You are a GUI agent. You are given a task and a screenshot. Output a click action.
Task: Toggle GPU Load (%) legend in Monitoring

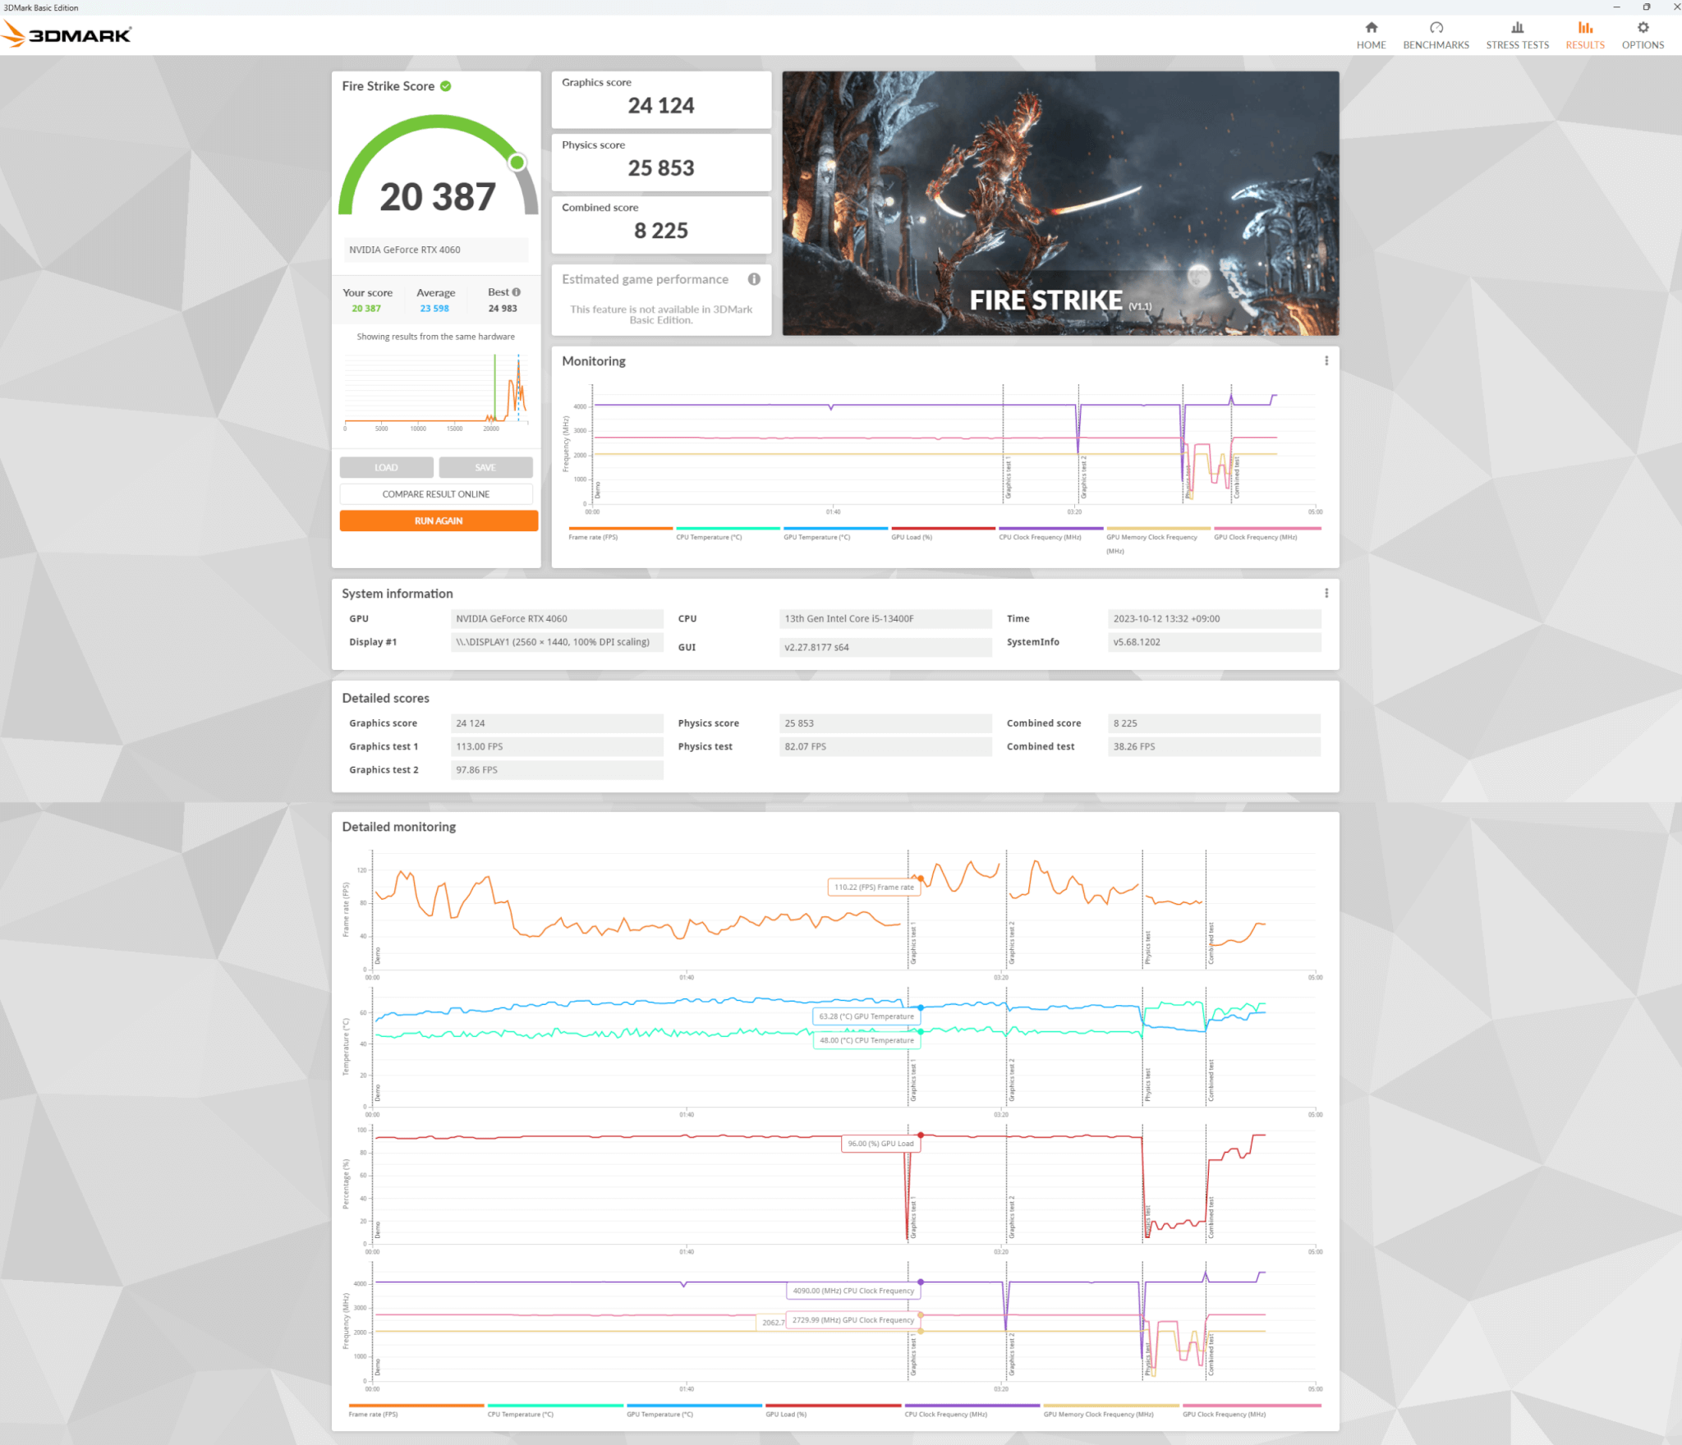point(943,534)
